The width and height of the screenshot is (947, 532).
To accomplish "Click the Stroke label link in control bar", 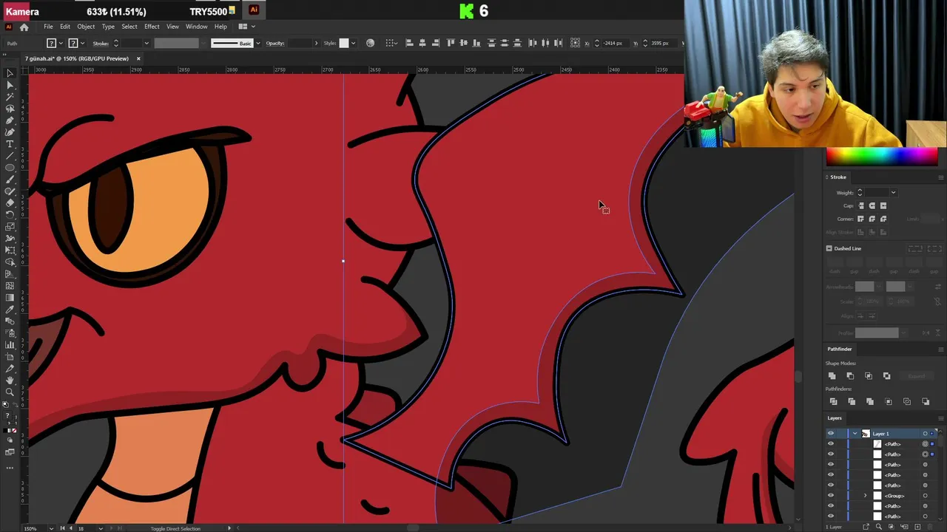I will point(101,43).
